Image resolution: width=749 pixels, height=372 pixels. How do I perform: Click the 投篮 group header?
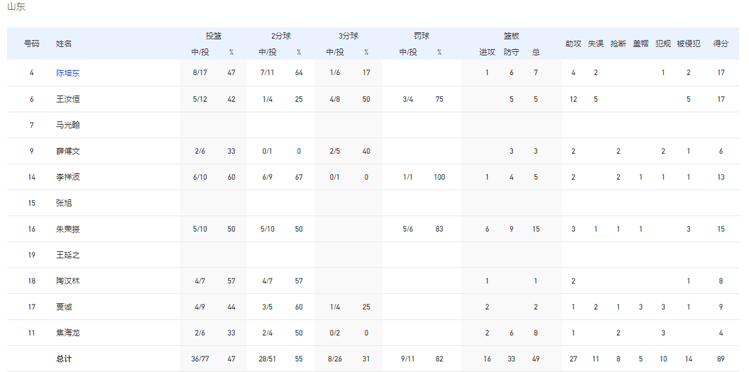click(x=214, y=36)
